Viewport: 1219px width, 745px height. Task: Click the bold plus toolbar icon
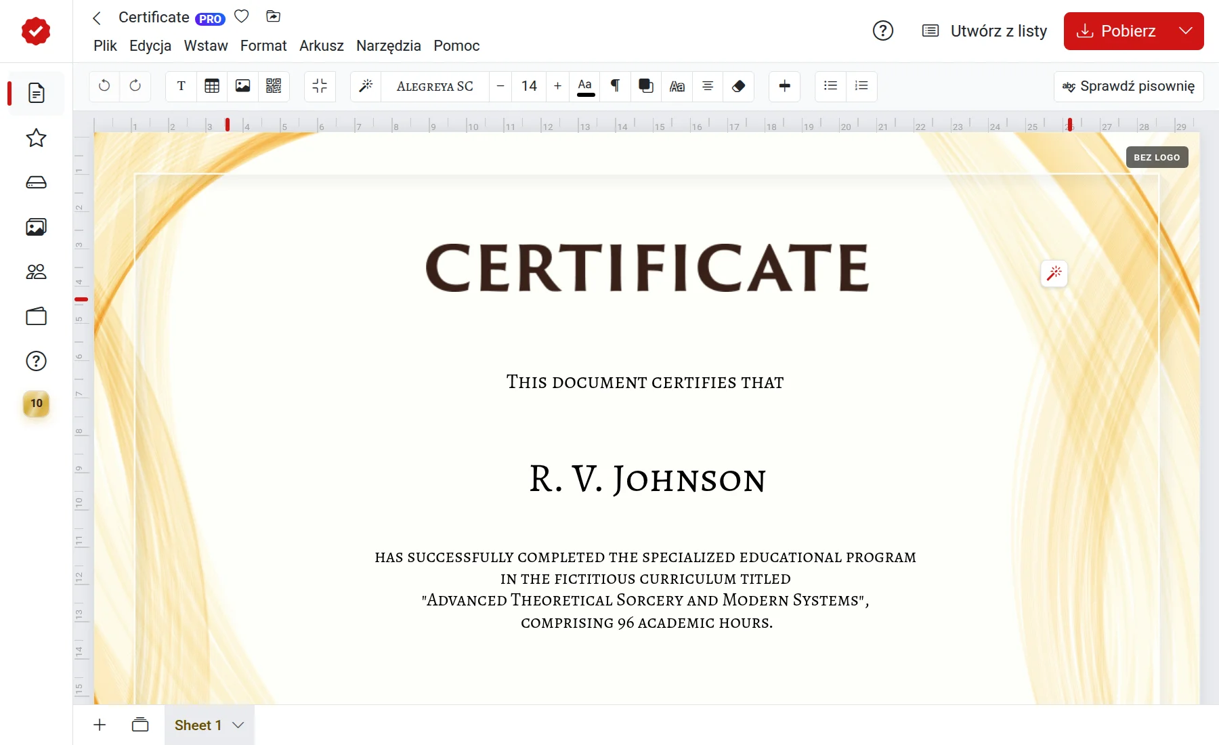[785, 86]
